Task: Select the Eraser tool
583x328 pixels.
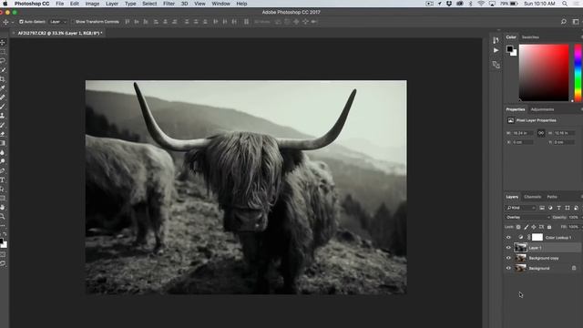Action: tap(3, 134)
